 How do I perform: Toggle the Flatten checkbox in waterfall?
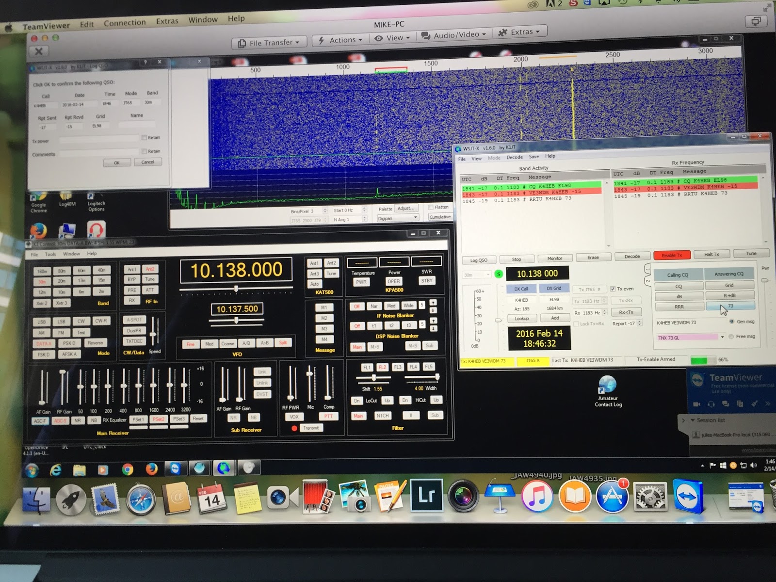(x=430, y=207)
